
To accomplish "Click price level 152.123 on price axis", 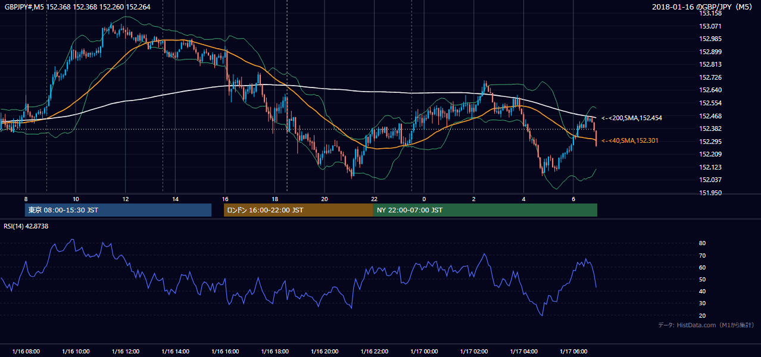I will pos(710,167).
